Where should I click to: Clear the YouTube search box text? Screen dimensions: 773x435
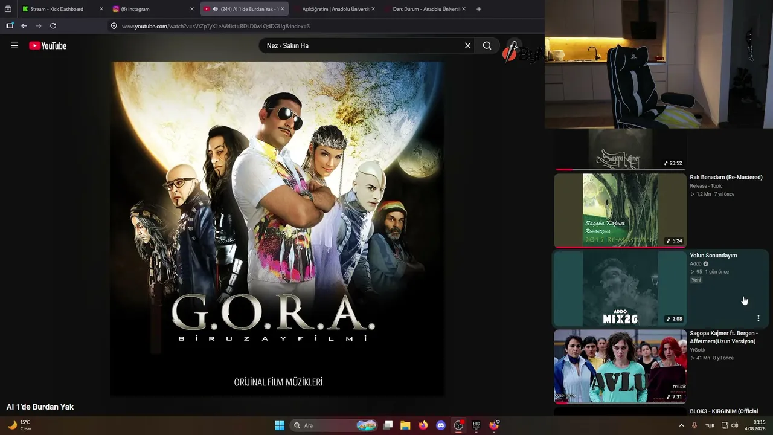[467, 45]
